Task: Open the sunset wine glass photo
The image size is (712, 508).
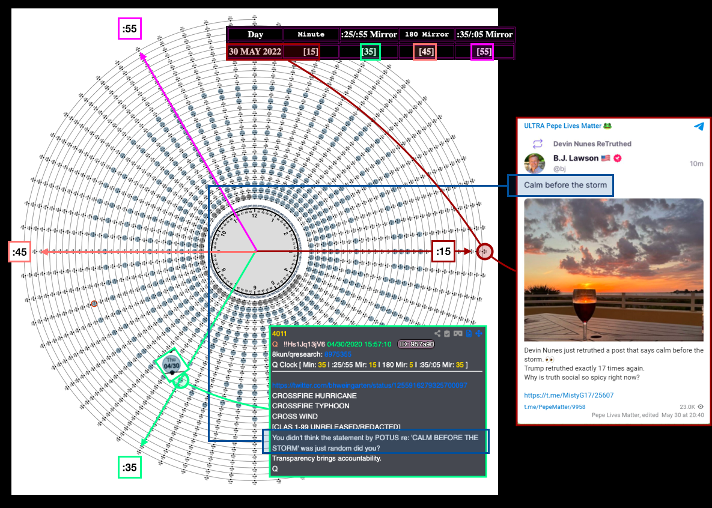Action: click(x=614, y=270)
